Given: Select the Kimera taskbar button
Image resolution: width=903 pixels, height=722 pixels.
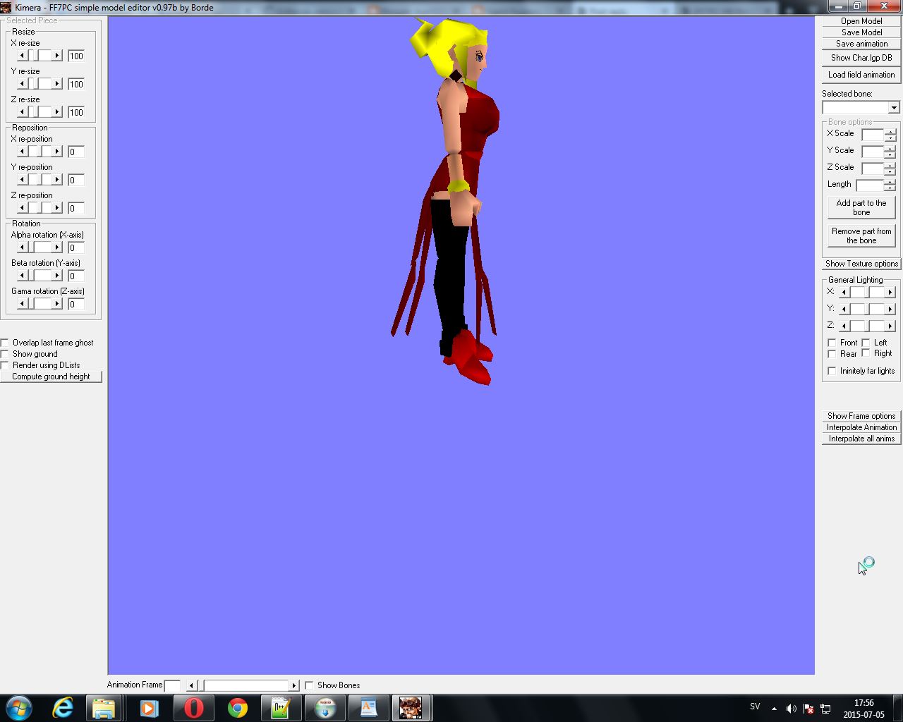Looking at the screenshot, I should coord(411,708).
